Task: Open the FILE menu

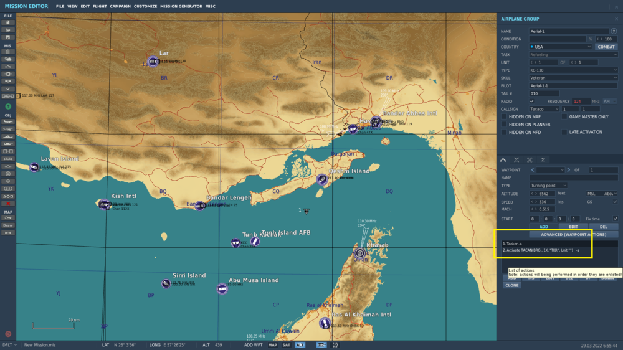Action: point(60,6)
